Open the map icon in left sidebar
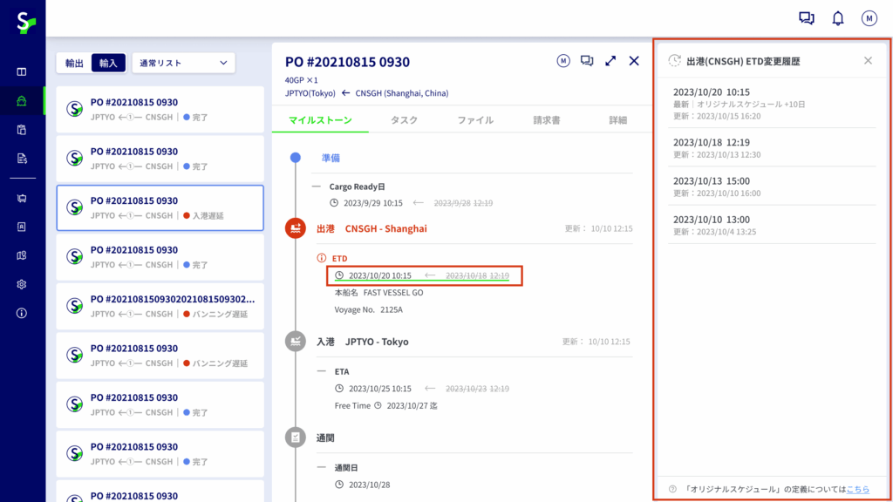The height and width of the screenshot is (502, 893). tap(22, 255)
